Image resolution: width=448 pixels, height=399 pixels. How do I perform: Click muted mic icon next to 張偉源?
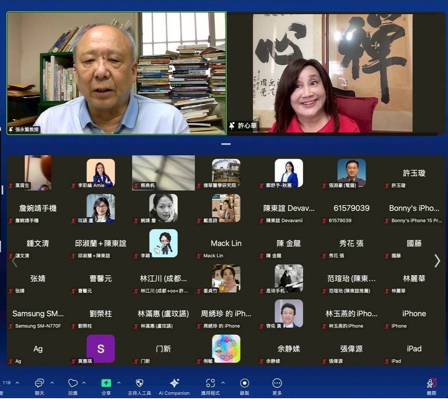coord(324,362)
